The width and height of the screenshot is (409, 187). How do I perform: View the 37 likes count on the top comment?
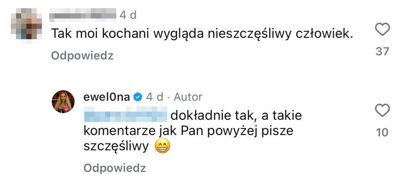coord(382,52)
